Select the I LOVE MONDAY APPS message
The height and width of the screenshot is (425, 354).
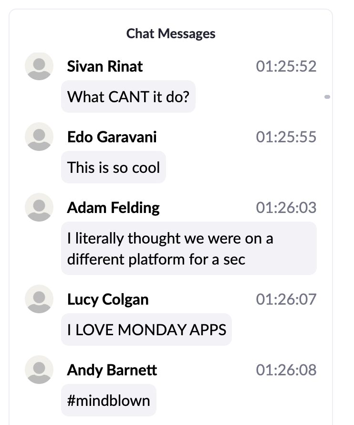tap(146, 329)
